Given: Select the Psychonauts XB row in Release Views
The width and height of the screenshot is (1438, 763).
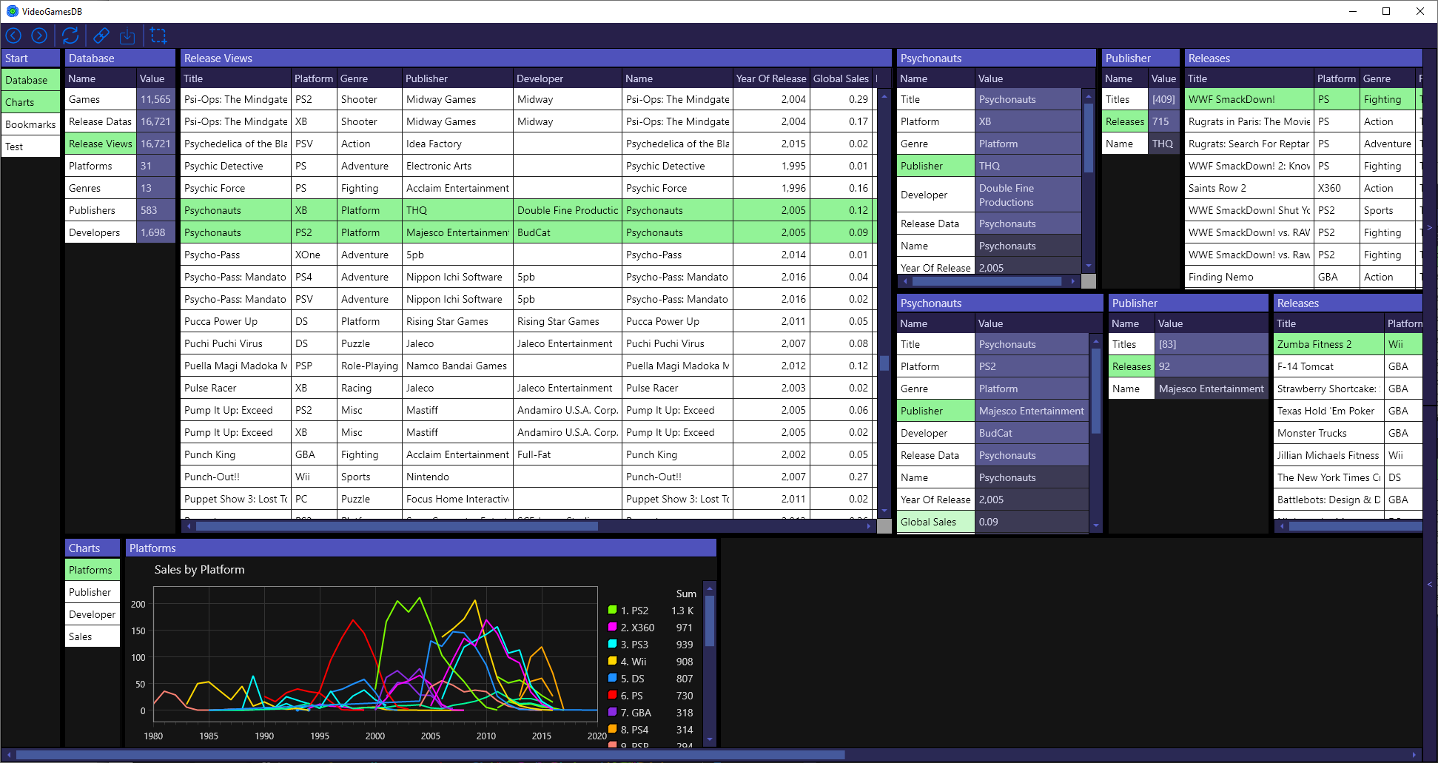Looking at the screenshot, I should point(528,210).
